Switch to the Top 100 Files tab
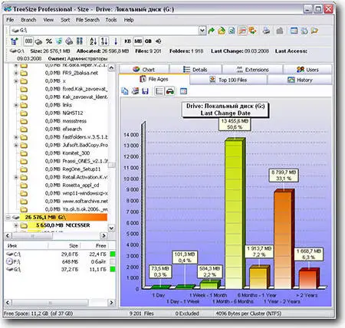Image resolution: width=345 pixels, height=328 pixels. point(228,80)
